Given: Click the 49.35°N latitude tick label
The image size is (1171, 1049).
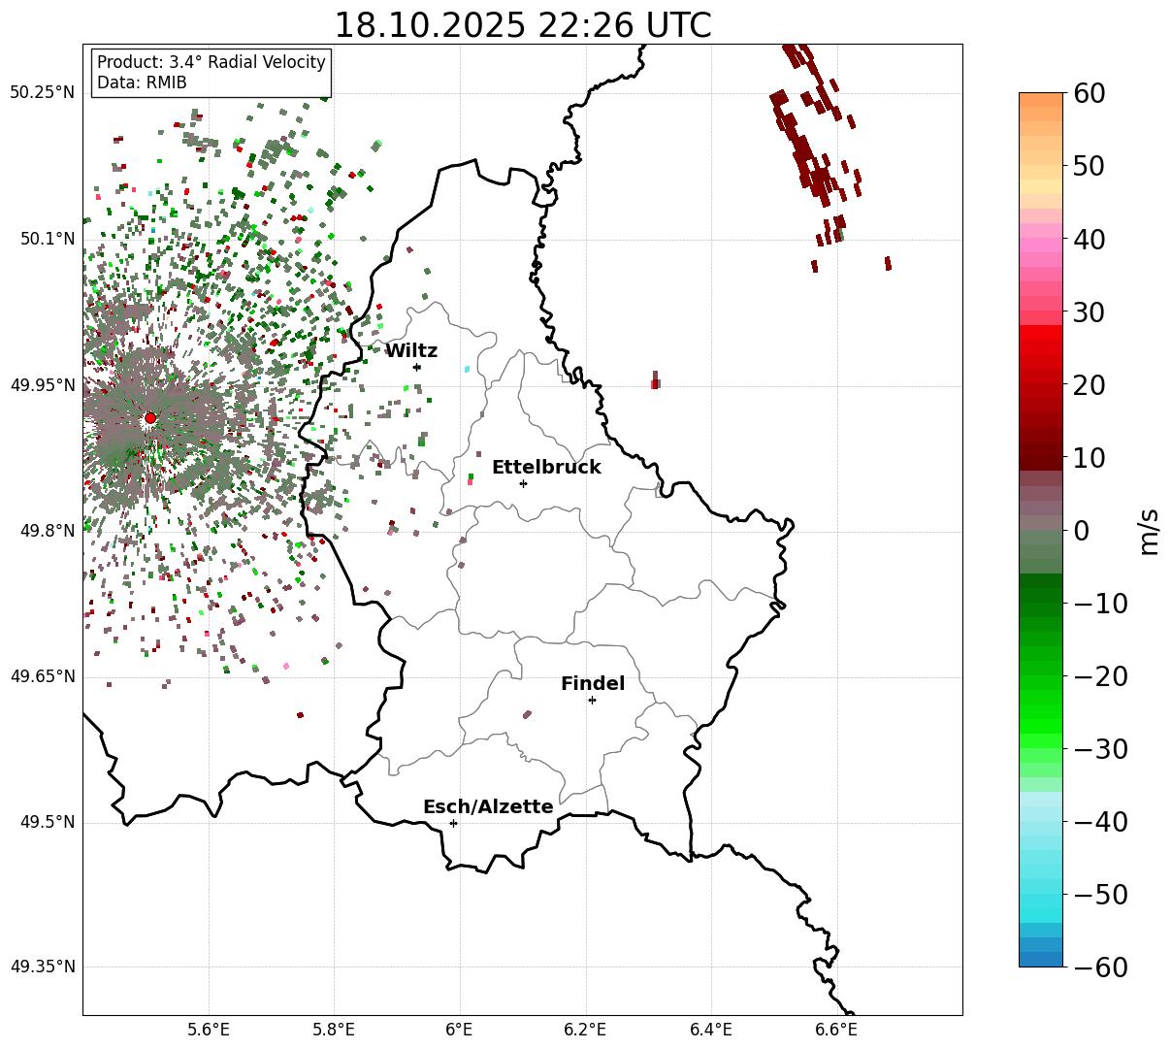Looking at the screenshot, I should [x=42, y=967].
